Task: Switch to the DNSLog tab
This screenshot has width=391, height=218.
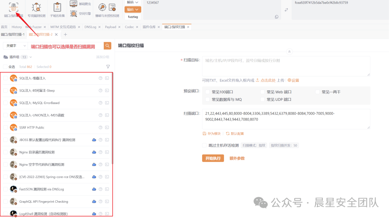Action: click(x=90, y=27)
